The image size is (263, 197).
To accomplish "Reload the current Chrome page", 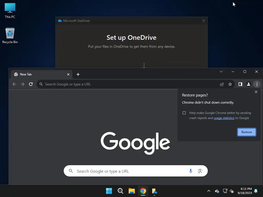I will point(31,84).
